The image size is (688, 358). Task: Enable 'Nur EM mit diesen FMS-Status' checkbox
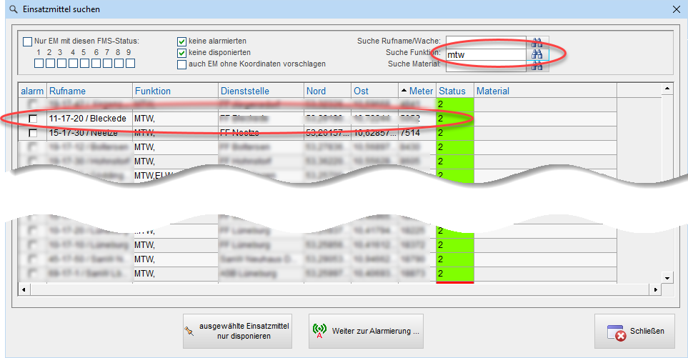click(28, 41)
